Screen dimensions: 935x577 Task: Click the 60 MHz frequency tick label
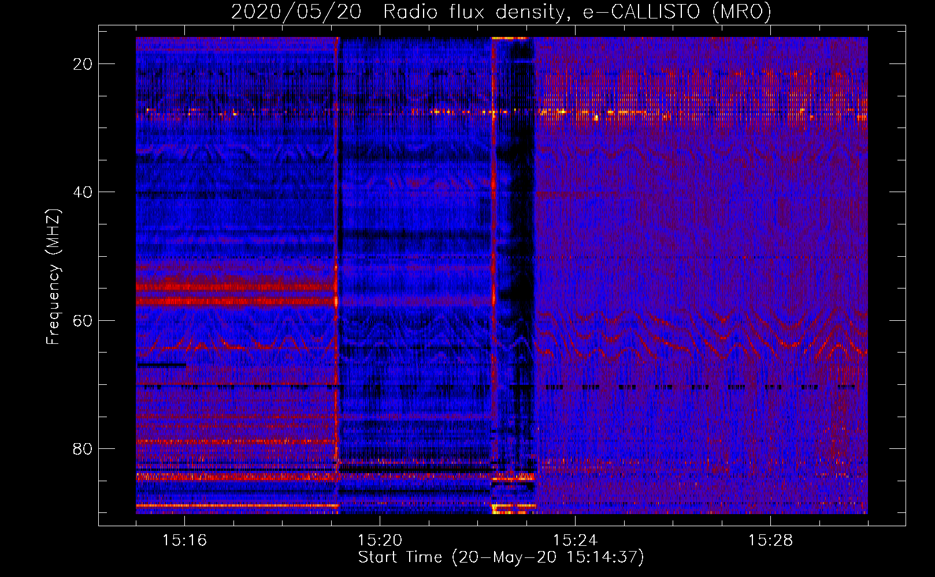click(83, 320)
